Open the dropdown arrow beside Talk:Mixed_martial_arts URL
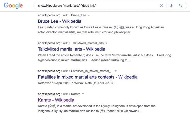The image size is (190, 116). [x=106, y=43]
